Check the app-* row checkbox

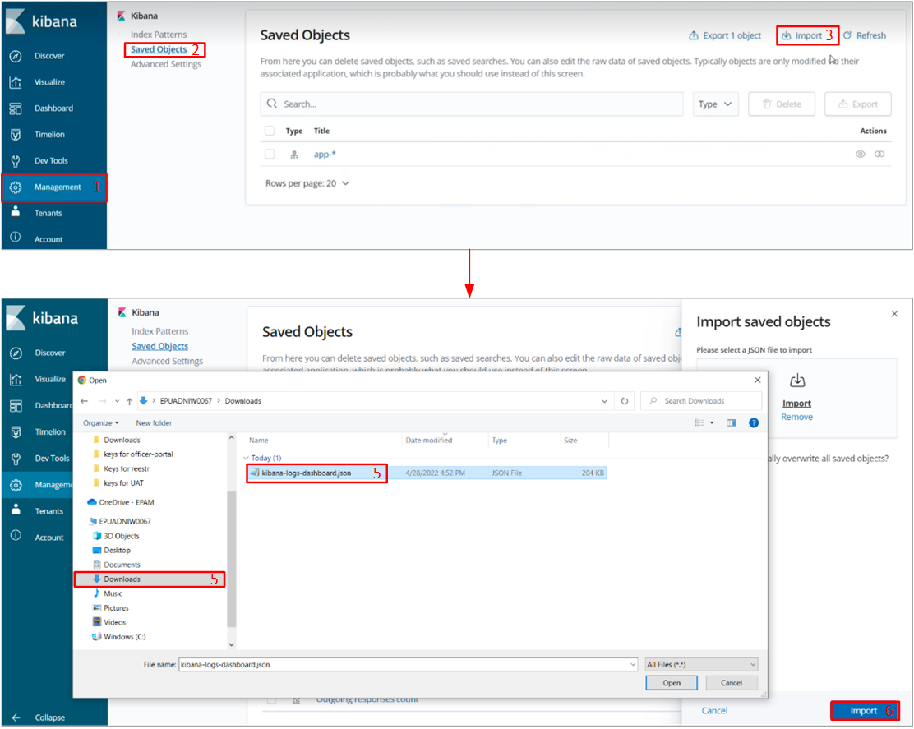point(270,155)
